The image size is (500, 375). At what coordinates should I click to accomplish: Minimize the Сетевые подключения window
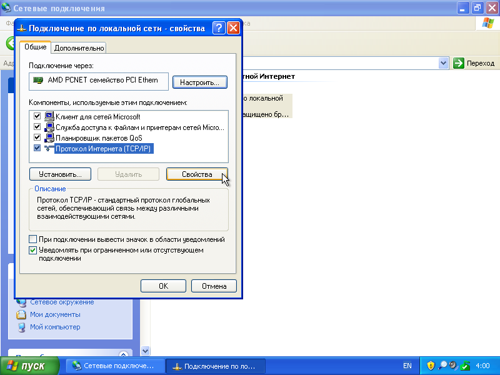pyautogui.click(x=463, y=8)
